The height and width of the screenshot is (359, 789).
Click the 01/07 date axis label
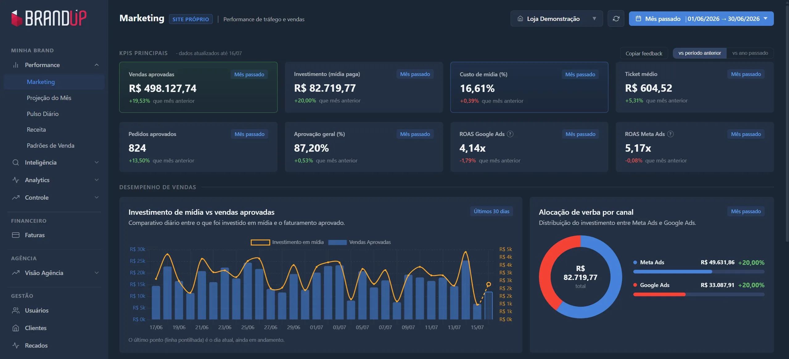(316, 327)
